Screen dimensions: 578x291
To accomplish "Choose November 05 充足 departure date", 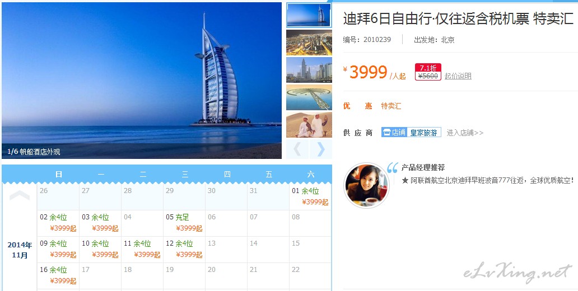I will (x=184, y=223).
